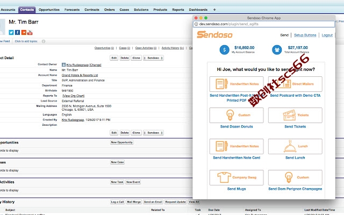The height and width of the screenshot is (215, 344).
Task: Select the Direct Mailers card
Action: tap(295, 84)
